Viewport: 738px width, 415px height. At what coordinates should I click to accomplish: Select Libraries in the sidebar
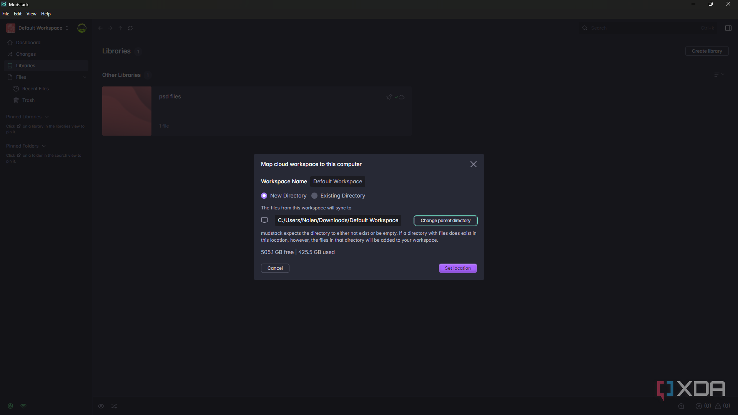tap(46, 66)
